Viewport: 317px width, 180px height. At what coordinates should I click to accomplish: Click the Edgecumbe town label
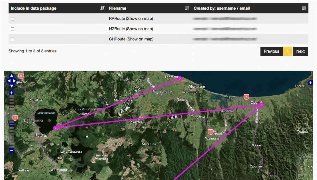pos(161,92)
